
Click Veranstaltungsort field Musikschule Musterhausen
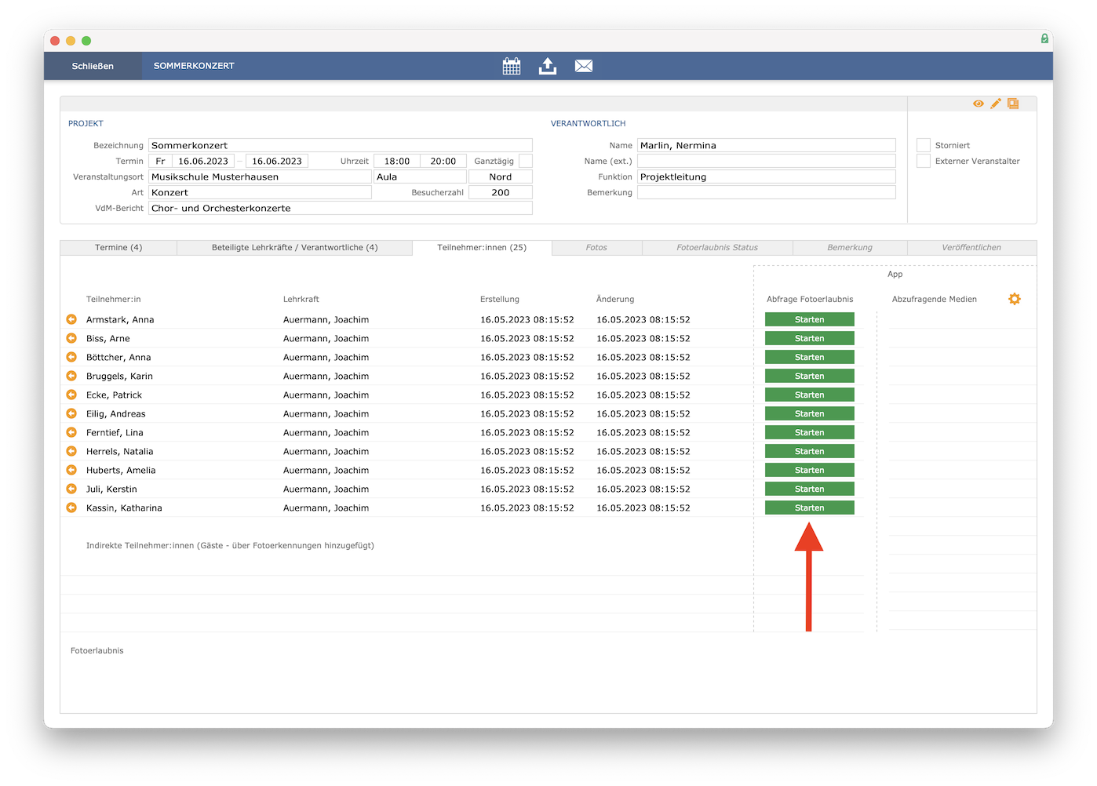pos(260,176)
